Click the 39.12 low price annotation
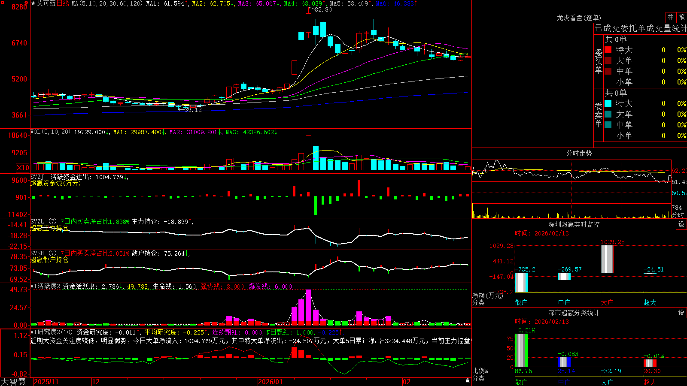Screen dimensions: 687x386 coord(193,110)
